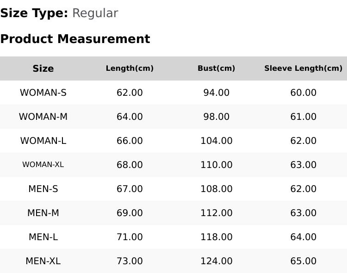Click the 124.00 bust value for MEN-XL

(216, 261)
